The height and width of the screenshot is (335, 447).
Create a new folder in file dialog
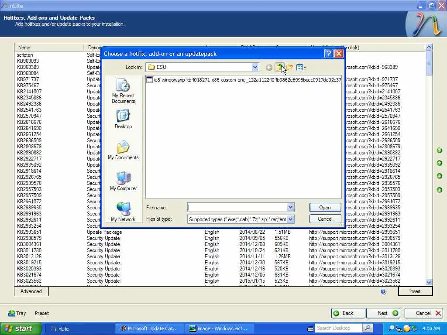[x=289, y=68]
